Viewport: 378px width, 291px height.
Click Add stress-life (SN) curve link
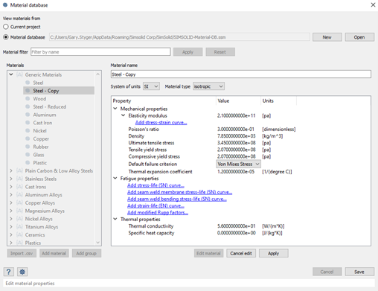tap(156, 185)
